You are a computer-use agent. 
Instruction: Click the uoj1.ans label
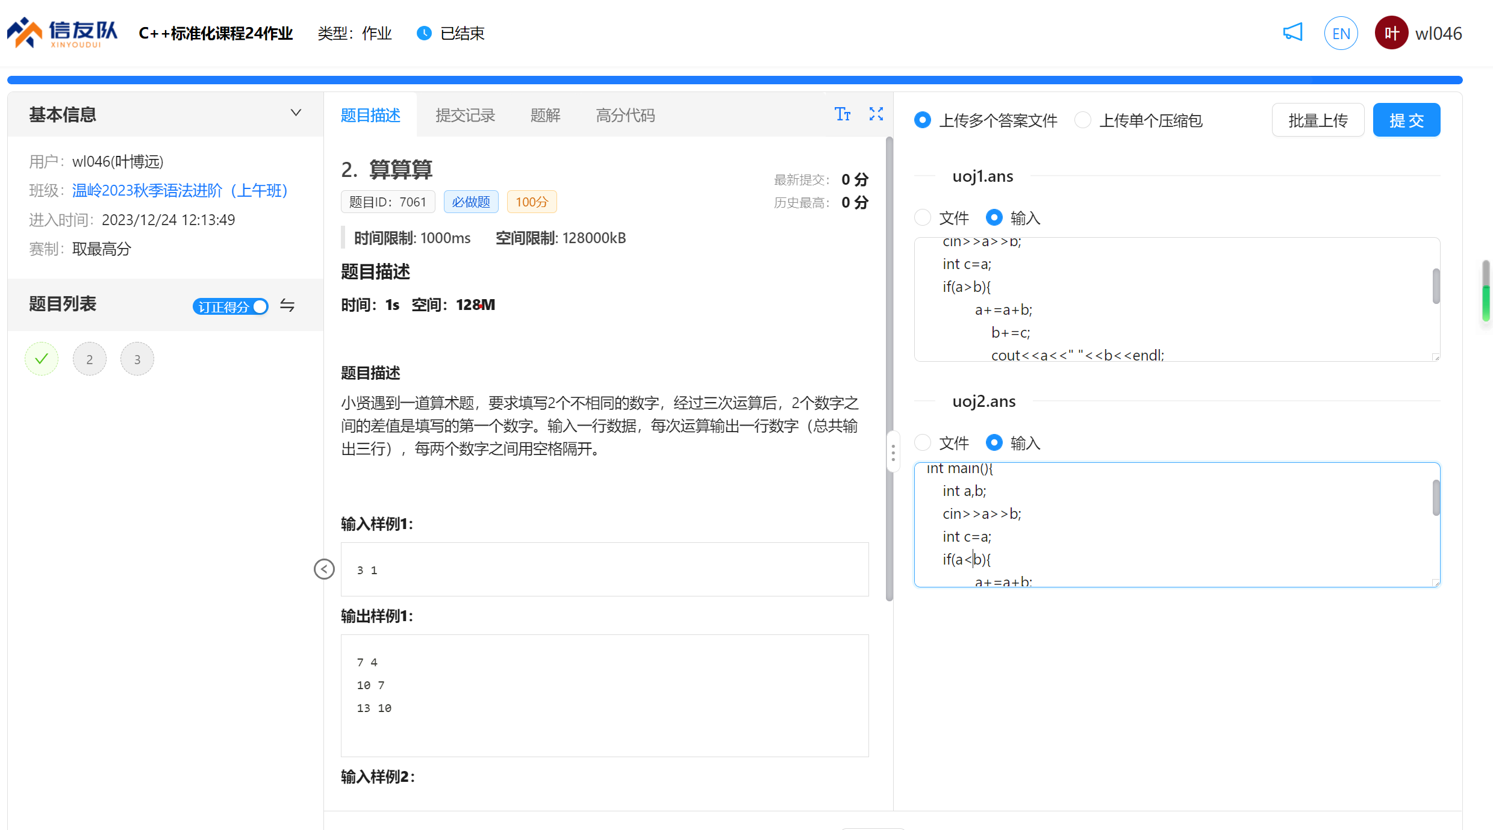tap(982, 176)
